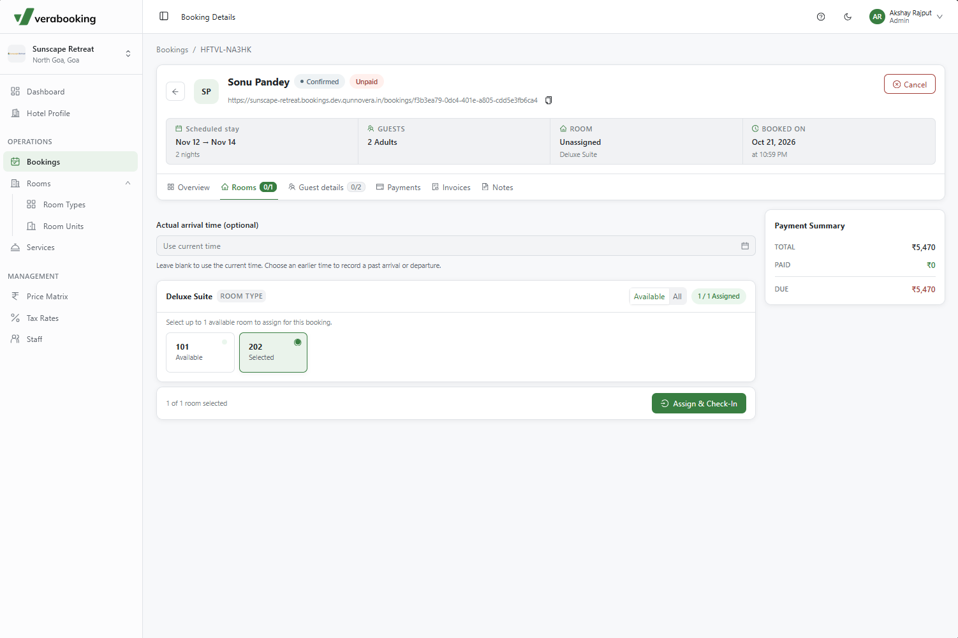Switch to Rooms tab

pos(249,188)
